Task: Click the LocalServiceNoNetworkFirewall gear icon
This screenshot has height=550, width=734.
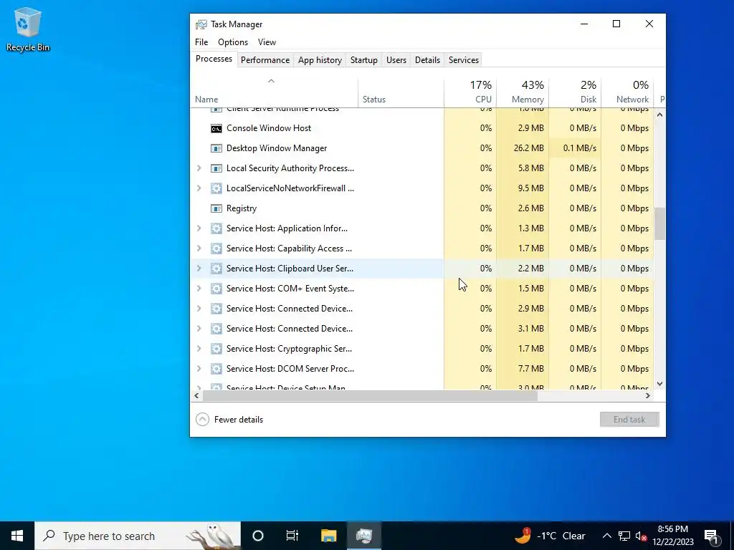Action: click(x=216, y=188)
